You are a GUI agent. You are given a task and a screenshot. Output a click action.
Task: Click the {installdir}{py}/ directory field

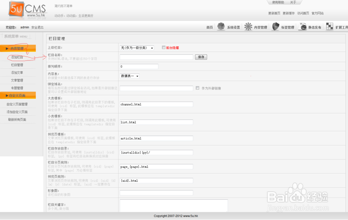pyautogui.click(x=157, y=152)
